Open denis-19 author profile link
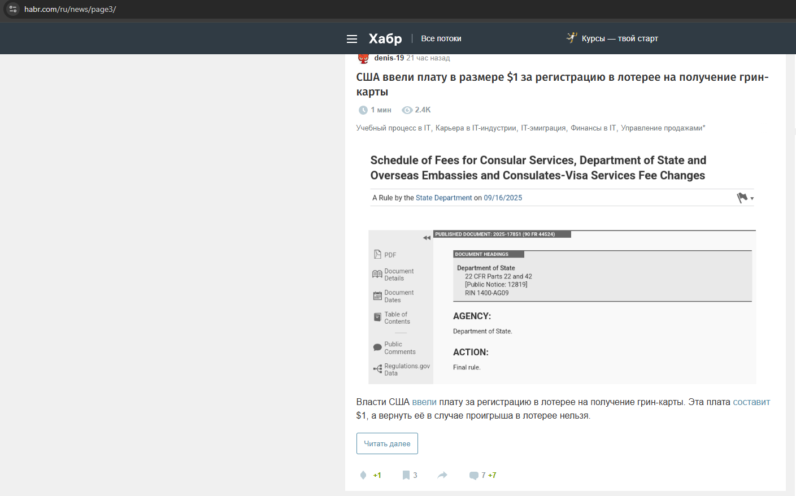The height and width of the screenshot is (496, 796). (389, 58)
